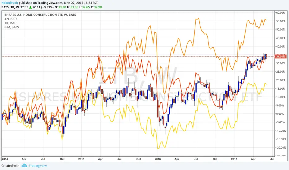This screenshot has height=170, width=289.
Task: Click the 10.00% price axis label
Action: tap(281, 97)
